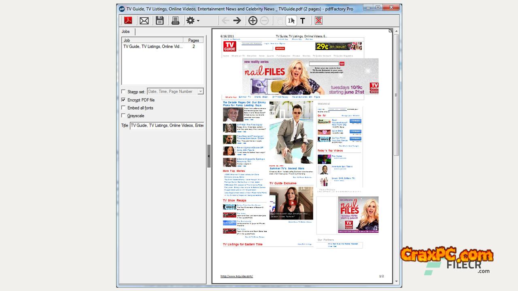
Task: Click the red PDF view icon
Action: [x=128, y=21]
